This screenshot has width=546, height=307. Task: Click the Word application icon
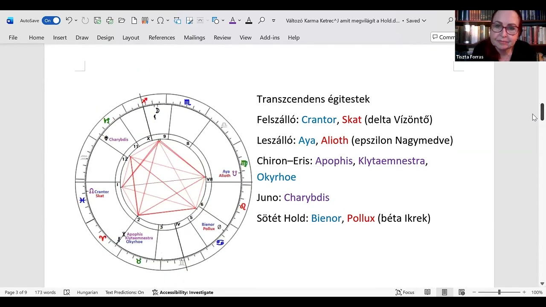(x=10, y=20)
